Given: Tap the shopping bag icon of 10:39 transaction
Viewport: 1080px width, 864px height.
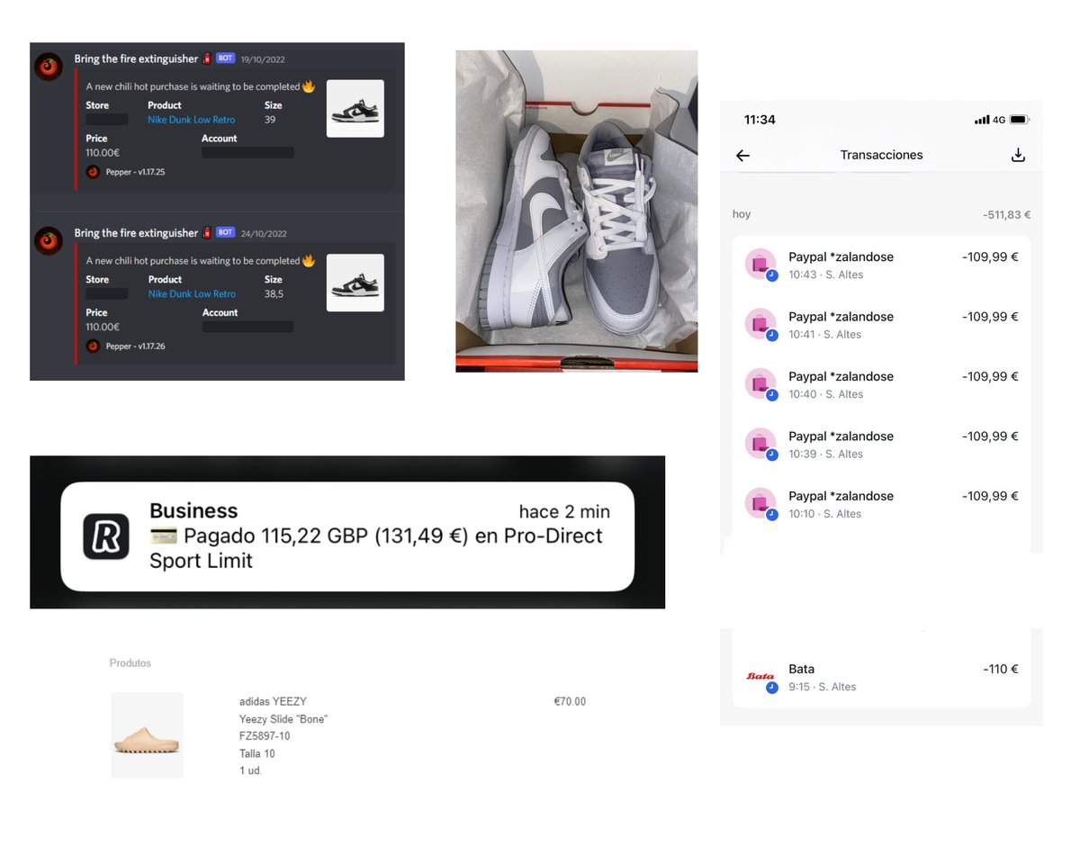Looking at the screenshot, I should [x=760, y=443].
